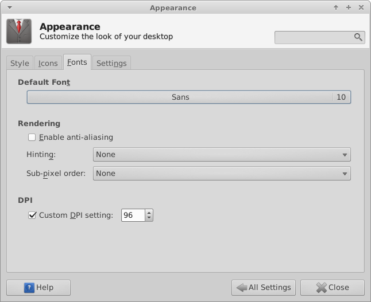
Task: Uncheck the Custom DPI setting checkbox
Action: pos(32,215)
